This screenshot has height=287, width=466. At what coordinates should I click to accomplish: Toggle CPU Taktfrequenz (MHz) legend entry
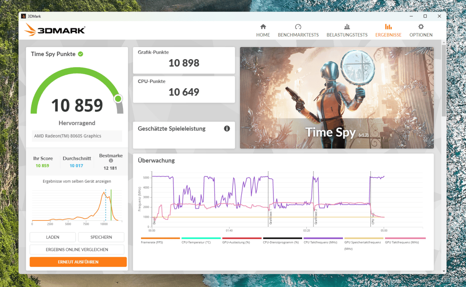tap(323, 240)
